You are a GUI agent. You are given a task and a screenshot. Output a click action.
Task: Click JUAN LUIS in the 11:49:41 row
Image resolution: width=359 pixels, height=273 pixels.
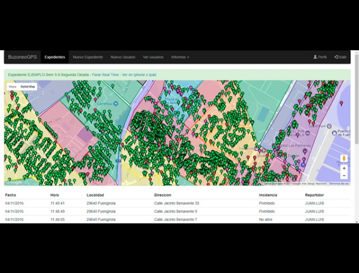click(314, 204)
